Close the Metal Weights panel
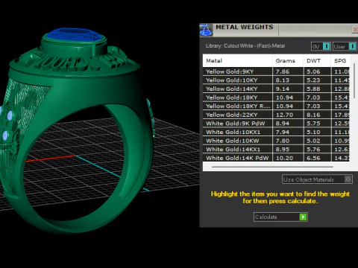 [x=355, y=30]
